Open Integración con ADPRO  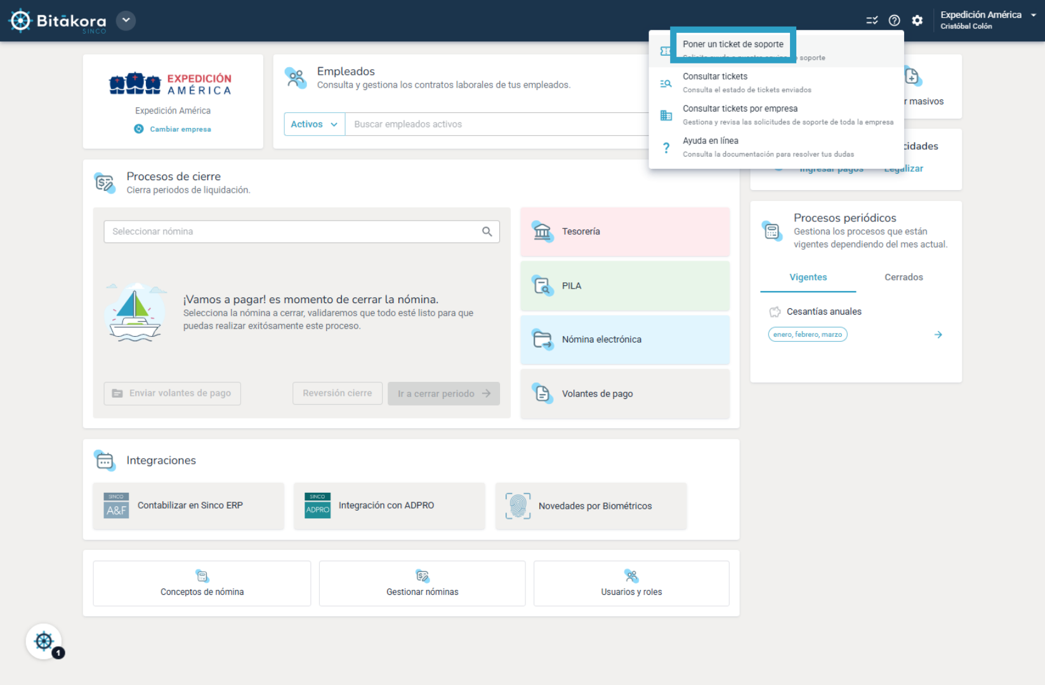click(390, 506)
